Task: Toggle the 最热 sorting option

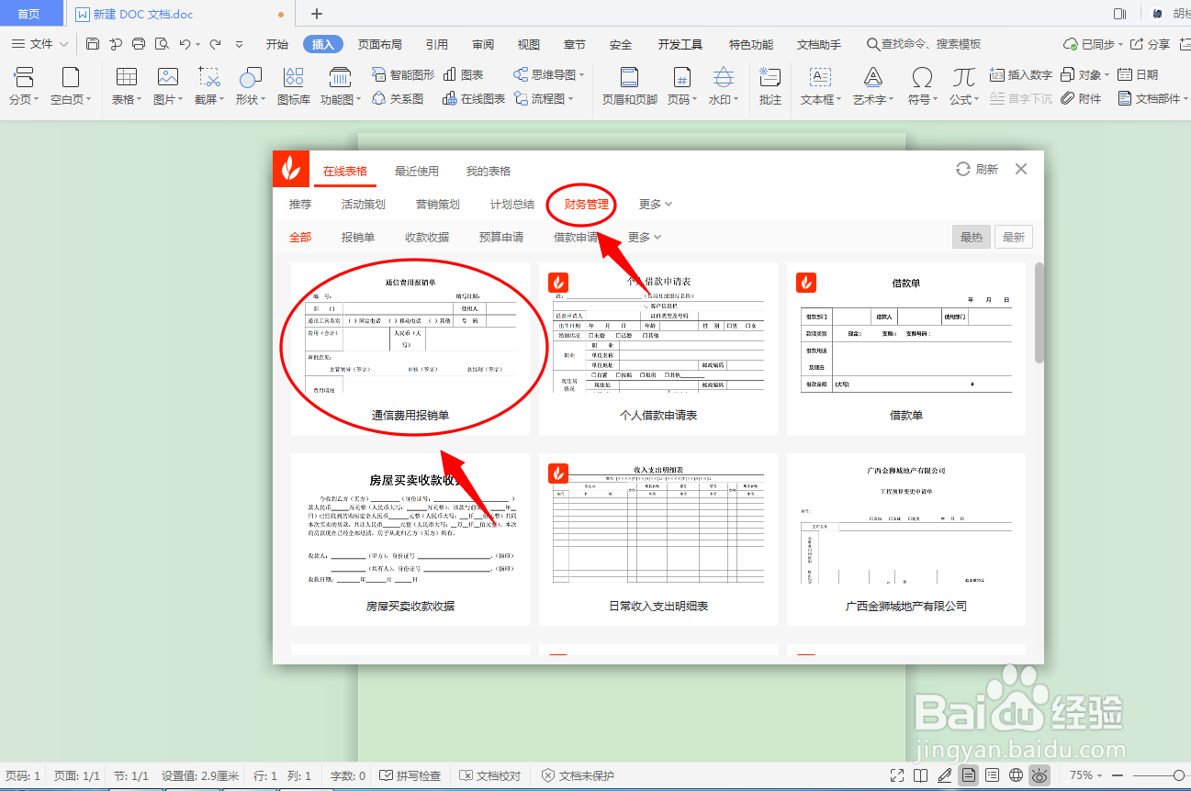Action: pos(971,236)
